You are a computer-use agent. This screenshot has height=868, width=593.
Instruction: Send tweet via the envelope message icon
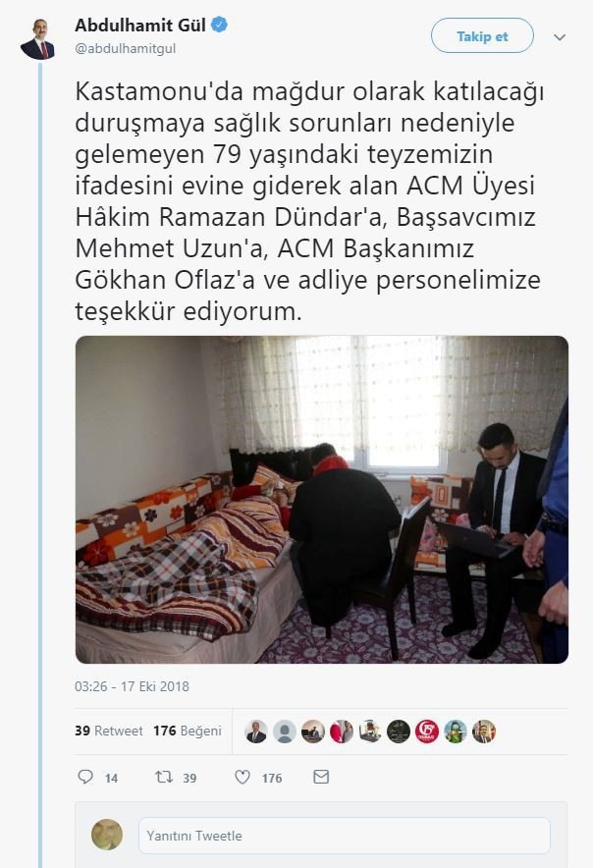[321, 777]
